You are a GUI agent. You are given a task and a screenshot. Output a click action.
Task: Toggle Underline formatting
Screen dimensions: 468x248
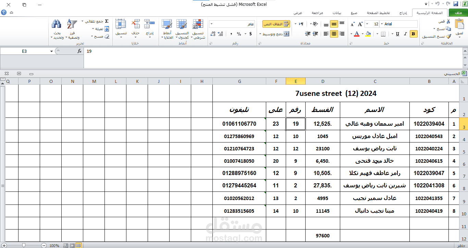[x=398, y=34]
